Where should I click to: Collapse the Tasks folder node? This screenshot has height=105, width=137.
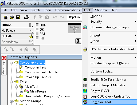pos(11,82)
